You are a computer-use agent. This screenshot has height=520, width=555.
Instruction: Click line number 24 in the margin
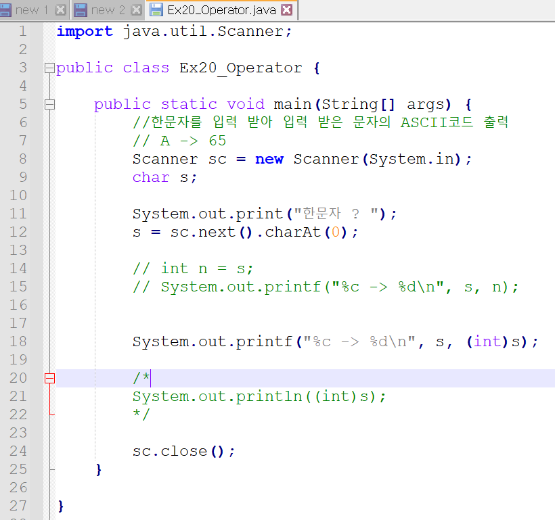18,451
